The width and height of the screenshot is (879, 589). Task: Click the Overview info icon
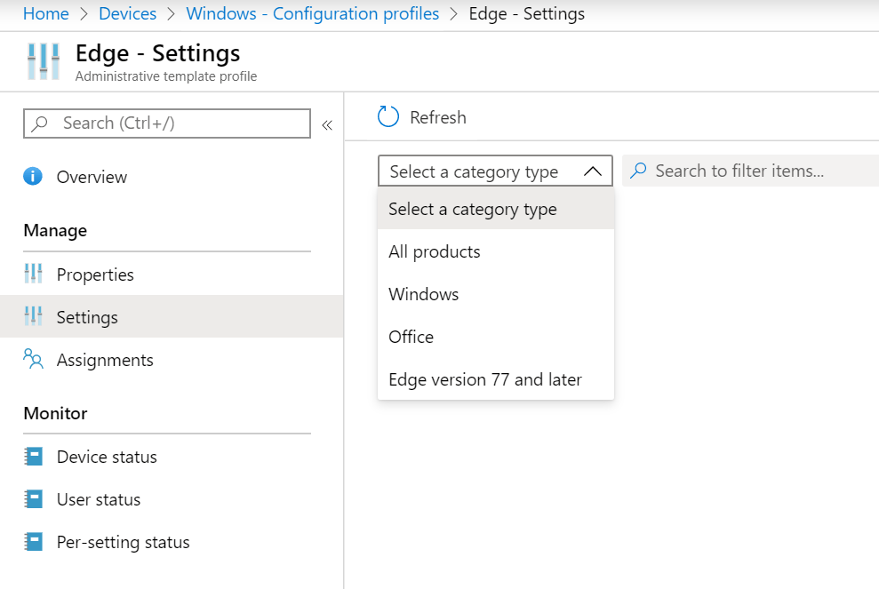click(33, 177)
